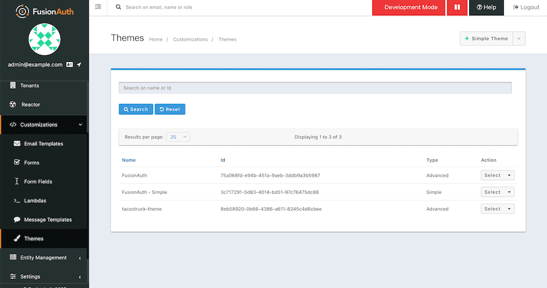Click id 3c717291-5d83-4014-bd51-97c76475dc86

tap(270, 192)
